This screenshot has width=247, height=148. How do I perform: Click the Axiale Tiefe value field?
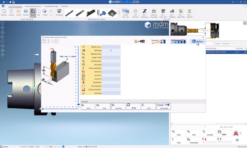point(111,58)
